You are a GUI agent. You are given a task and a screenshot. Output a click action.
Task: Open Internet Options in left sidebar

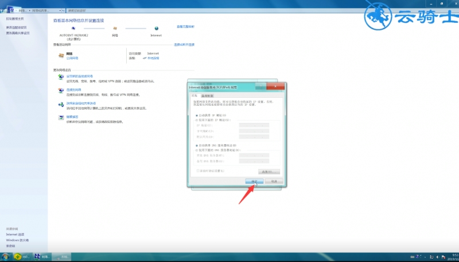click(15, 235)
